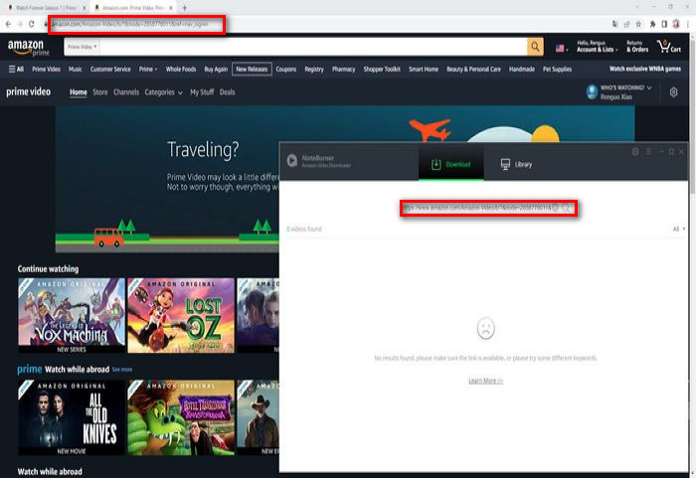Click the Chrome share page icon
This screenshot has height=478, width=696.
[x=626, y=24]
